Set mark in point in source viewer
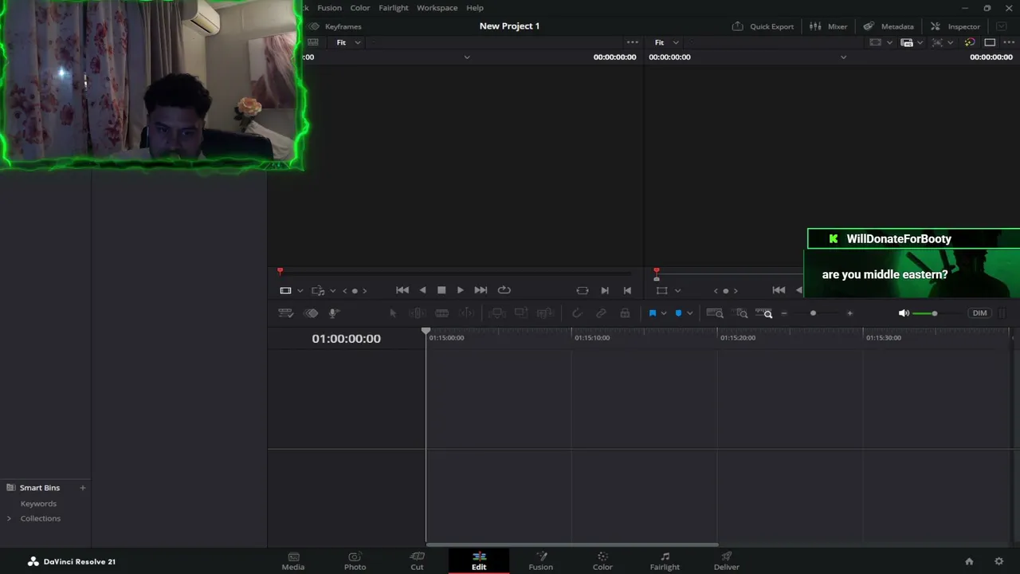The image size is (1020, 574). tap(605, 290)
